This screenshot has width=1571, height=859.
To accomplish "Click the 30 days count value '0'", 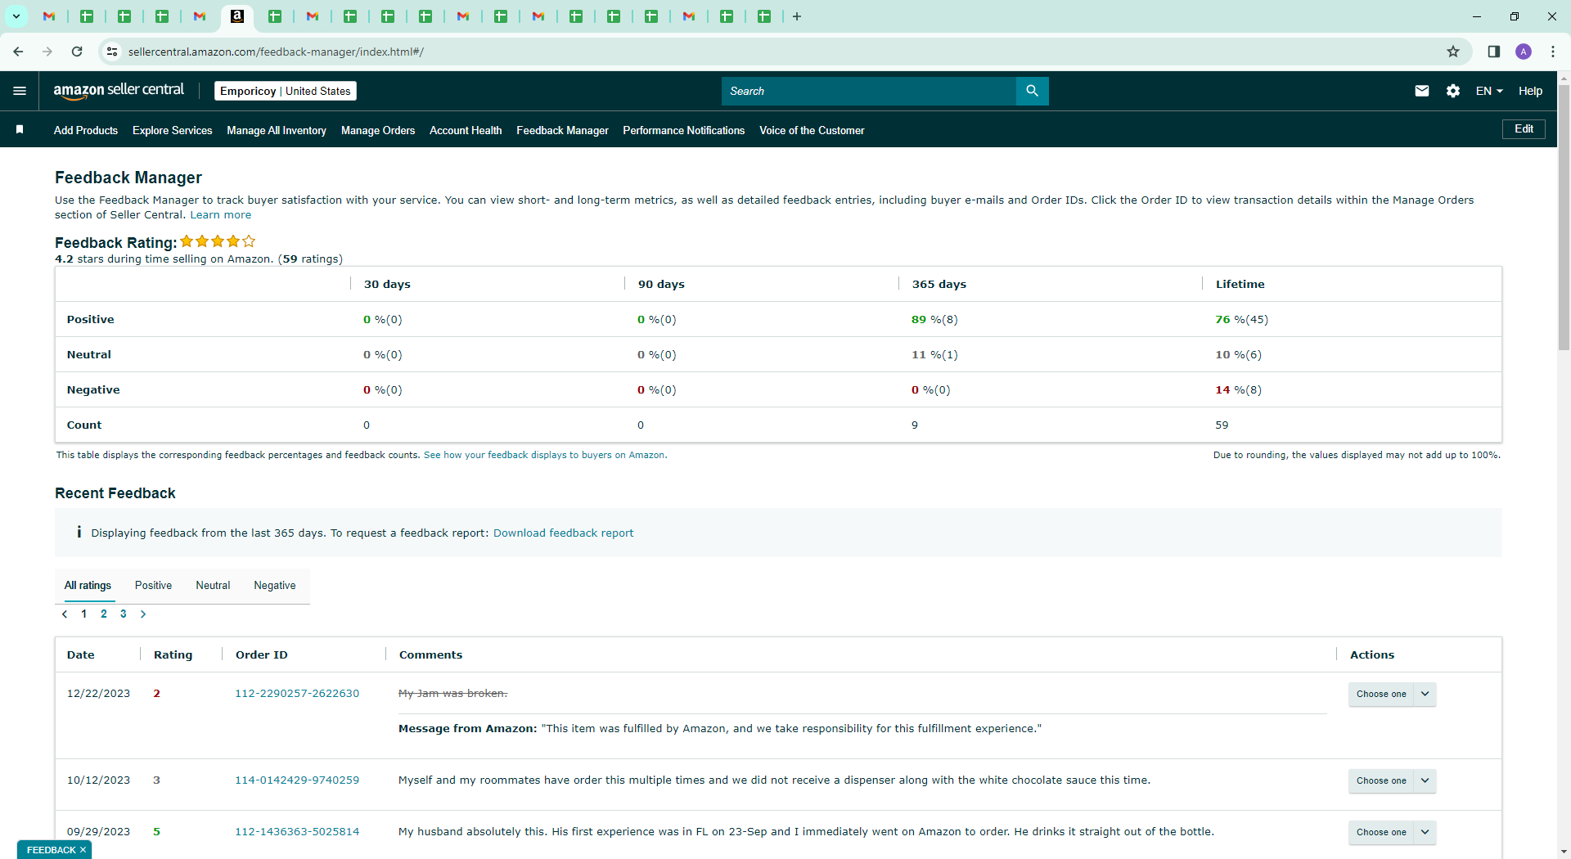I will coord(367,425).
